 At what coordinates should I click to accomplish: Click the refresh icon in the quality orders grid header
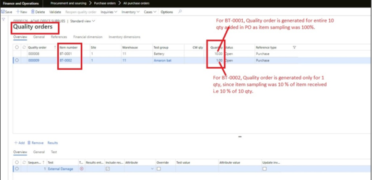pos(24,48)
